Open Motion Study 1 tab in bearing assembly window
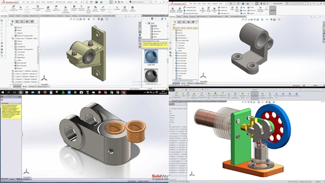 click(43, 86)
